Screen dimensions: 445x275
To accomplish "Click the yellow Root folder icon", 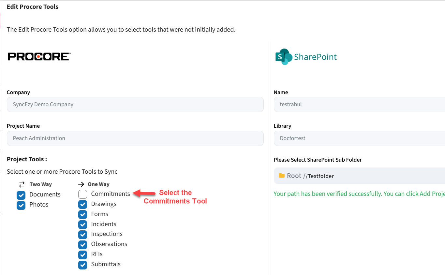I will (x=282, y=176).
